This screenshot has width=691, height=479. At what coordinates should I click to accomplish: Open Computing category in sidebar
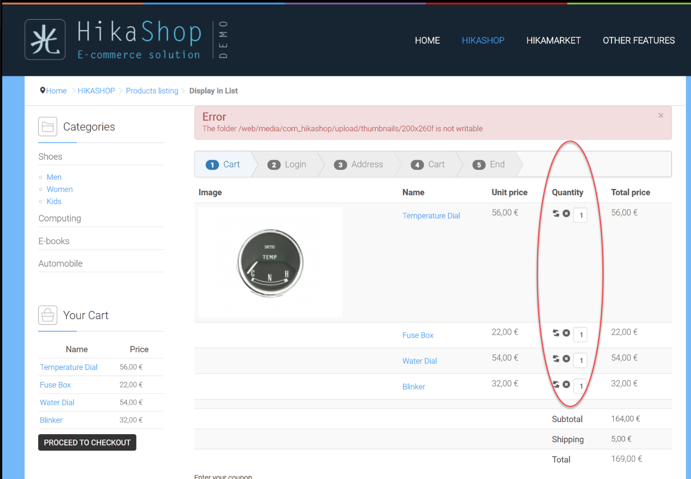(x=60, y=218)
